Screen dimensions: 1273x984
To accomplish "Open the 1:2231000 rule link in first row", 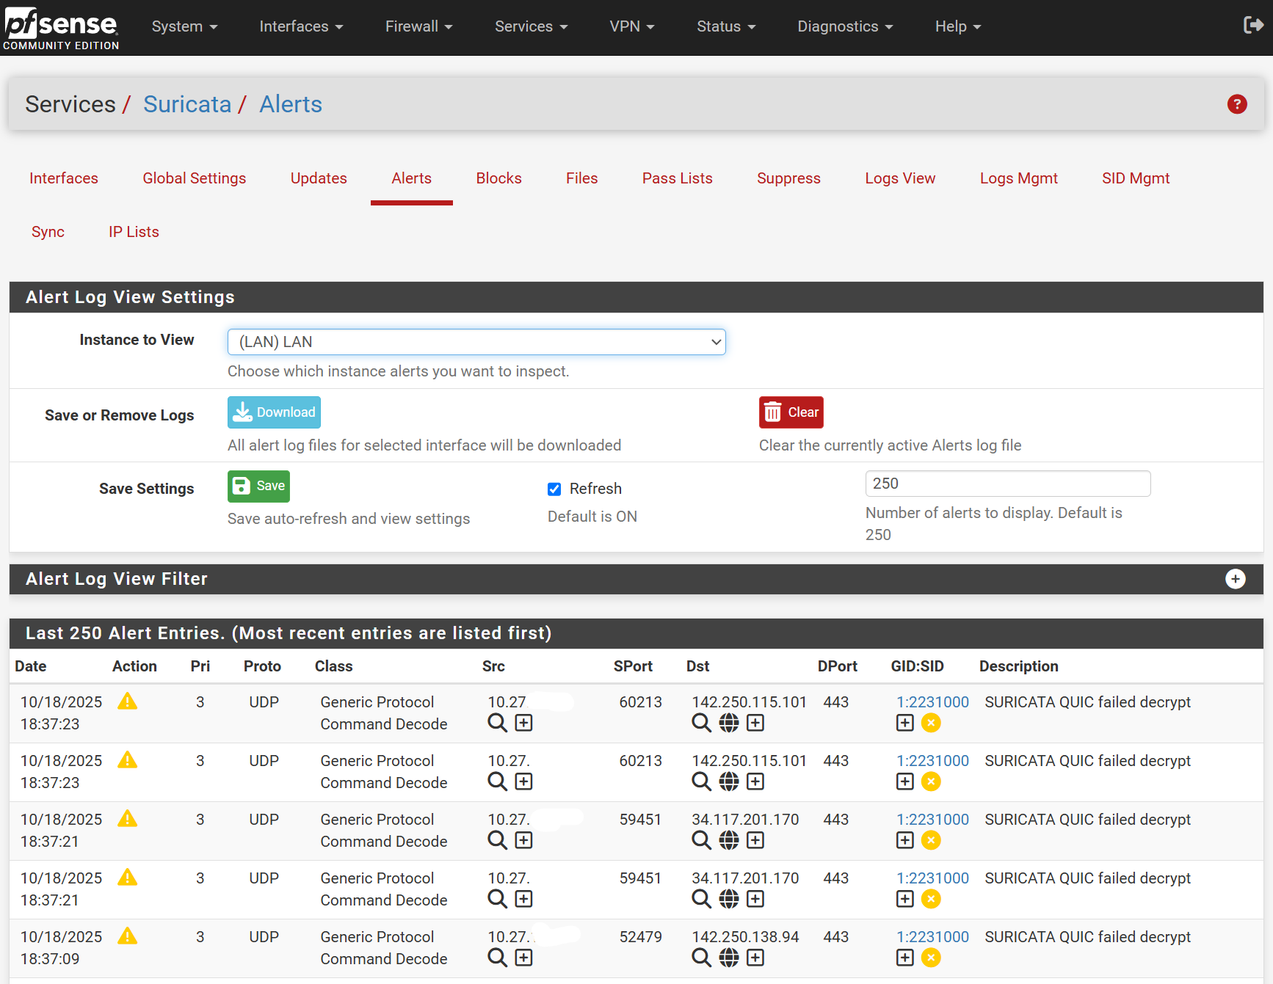I will coord(932,702).
